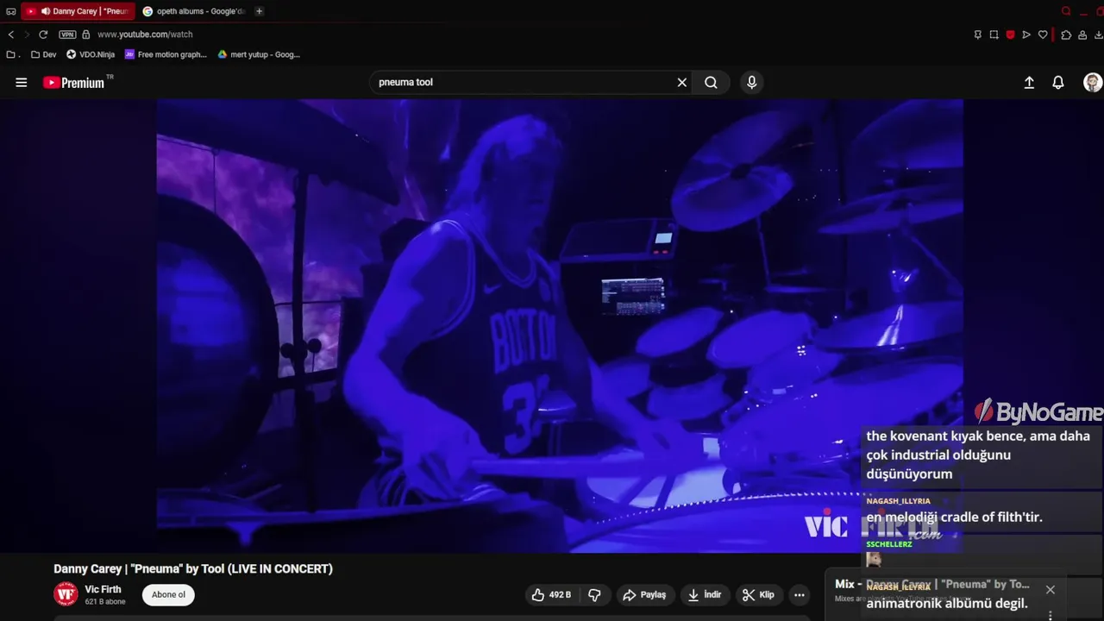
Task: Subscribe with the Abone ol button
Action: pos(168,595)
